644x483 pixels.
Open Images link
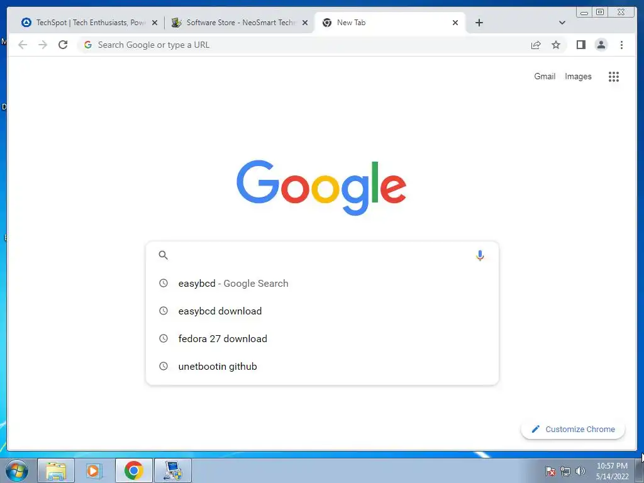[x=578, y=76]
